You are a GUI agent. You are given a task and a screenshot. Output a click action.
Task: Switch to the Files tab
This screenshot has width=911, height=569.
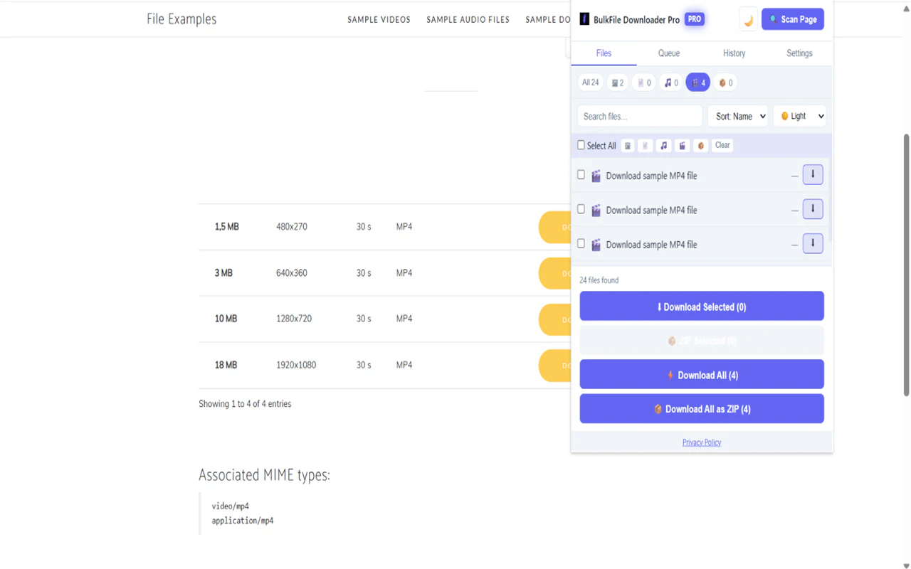[604, 53]
